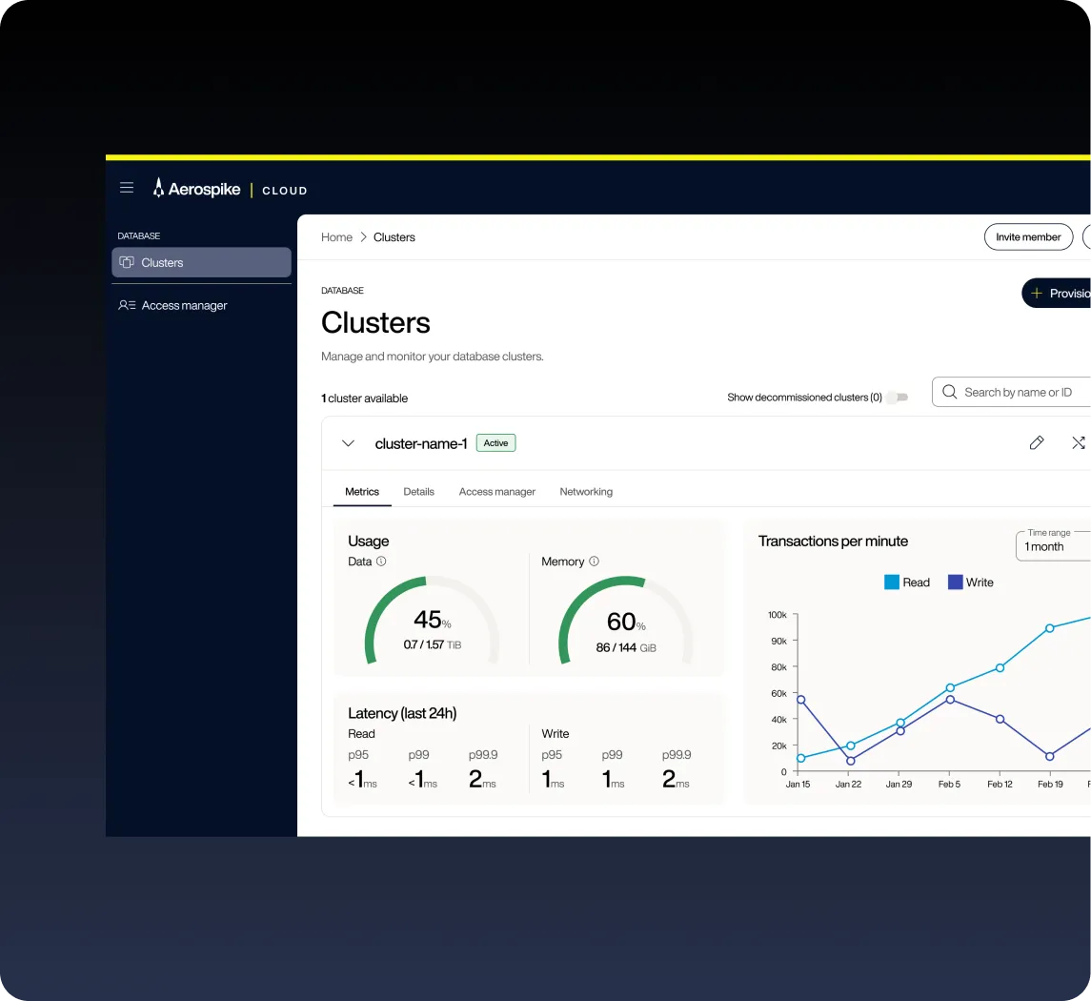Open the Networking tab
Image resolution: width=1091 pixels, height=1001 pixels.
(586, 492)
